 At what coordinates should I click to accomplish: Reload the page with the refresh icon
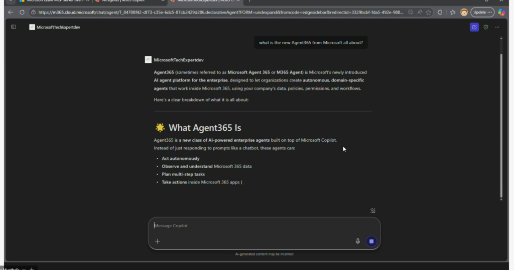click(22, 12)
